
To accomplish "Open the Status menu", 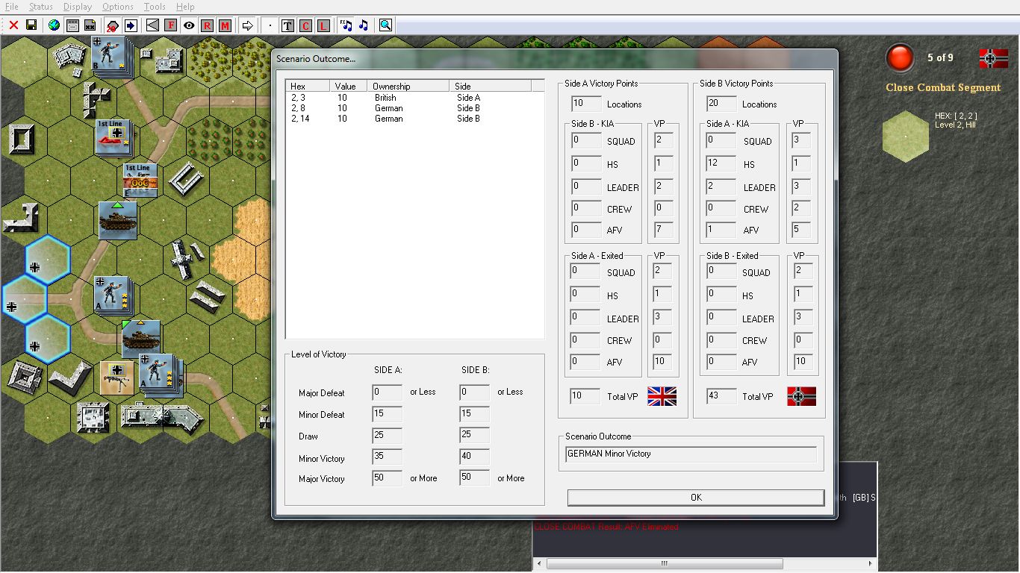I will (41, 7).
